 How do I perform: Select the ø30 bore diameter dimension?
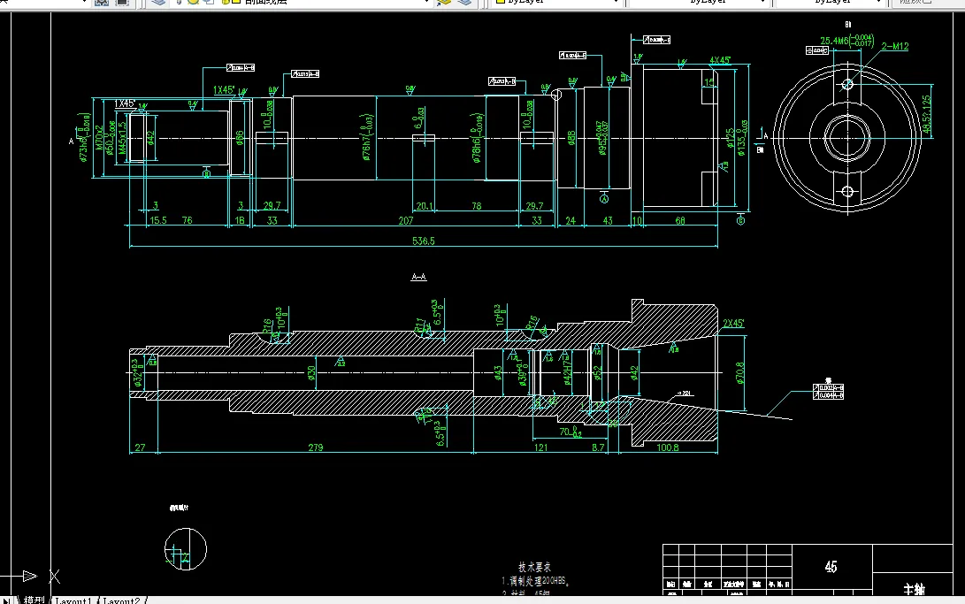[x=311, y=372]
